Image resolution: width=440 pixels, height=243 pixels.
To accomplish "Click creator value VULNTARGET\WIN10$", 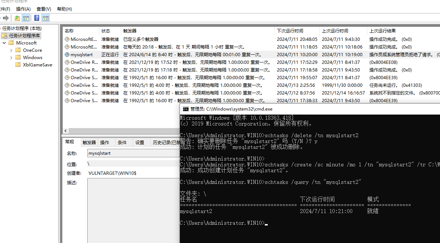I will pos(112,173).
